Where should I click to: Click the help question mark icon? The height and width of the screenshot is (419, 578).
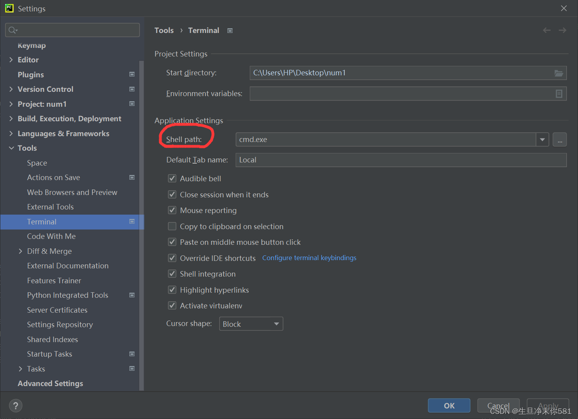15,405
